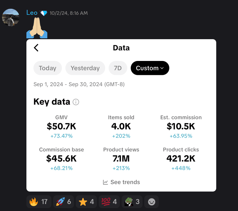Switch to the 7D tab
The image size is (238, 211).
[118, 68]
